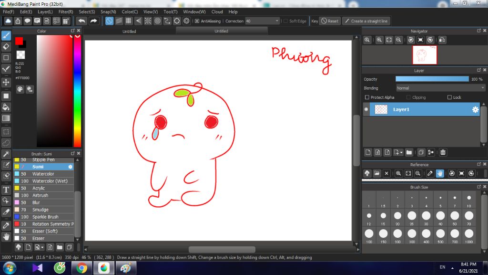Select the Move tool
Viewport: 488px width, 275px height.
point(6,82)
